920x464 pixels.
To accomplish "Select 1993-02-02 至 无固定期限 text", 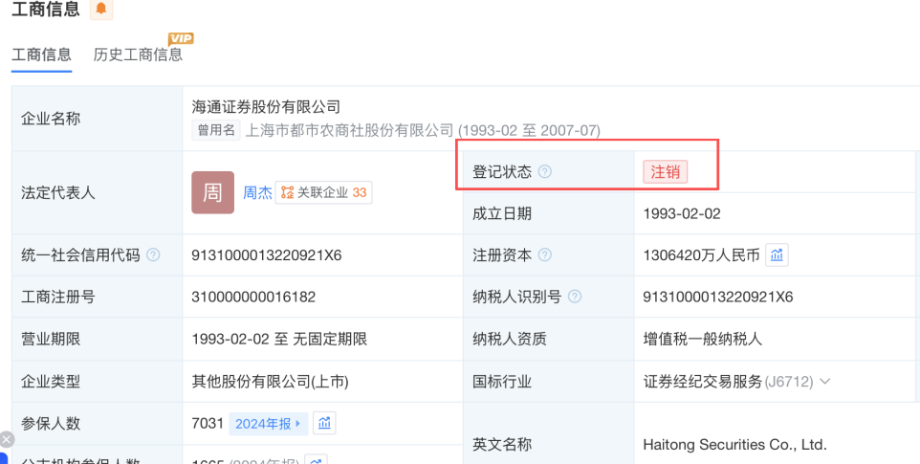I will [279, 339].
